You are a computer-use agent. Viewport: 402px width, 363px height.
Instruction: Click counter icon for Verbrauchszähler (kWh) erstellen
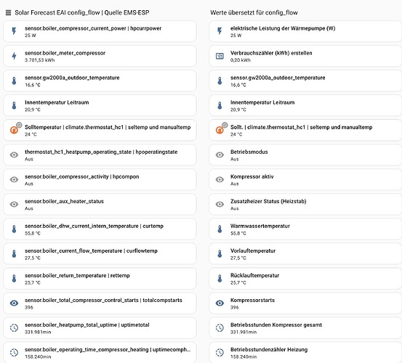click(220, 56)
